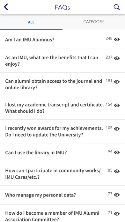This screenshot has height=222, width=125.
Task: Tap the back arrow icon
Action: point(6,7)
